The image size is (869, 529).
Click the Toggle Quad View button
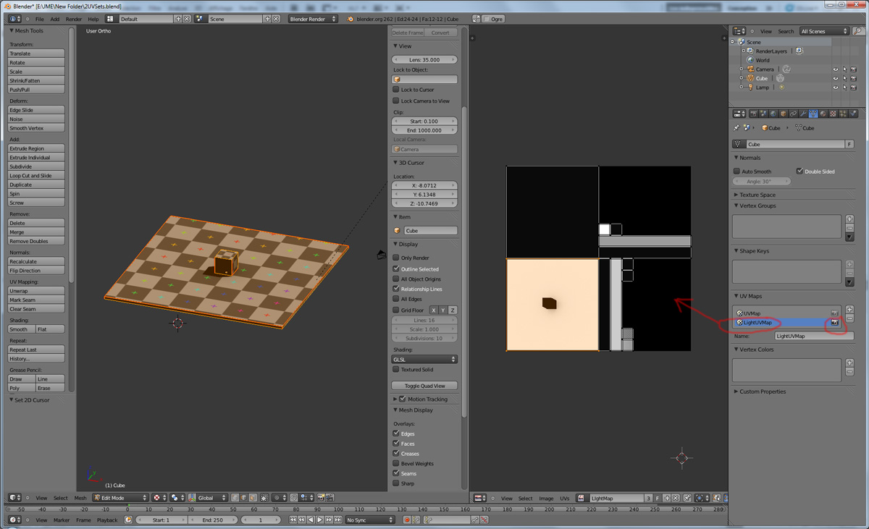point(424,386)
